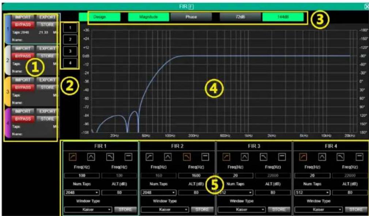Select the flat-line filter icon in FIR 3
This screenshot has width=369, height=216.
tap(282, 157)
